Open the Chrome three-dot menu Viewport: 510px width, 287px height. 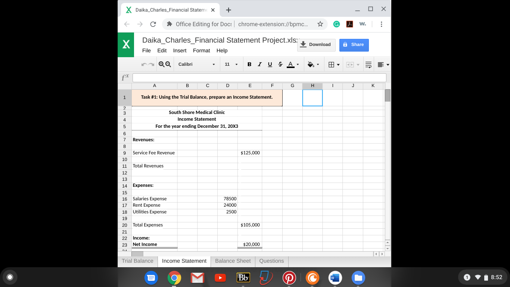tap(381, 24)
